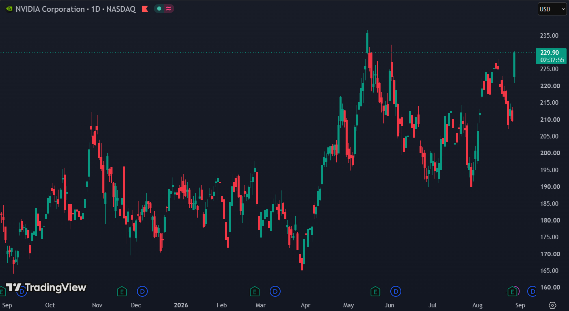Click the 225.00 price axis label
The height and width of the screenshot is (311, 569).
549,69
